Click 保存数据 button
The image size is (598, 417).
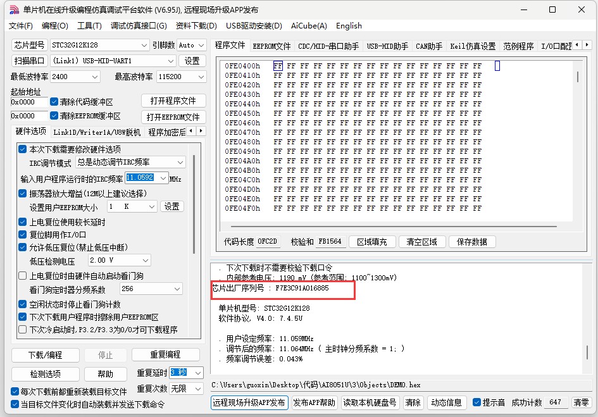(x=472, y=242)
